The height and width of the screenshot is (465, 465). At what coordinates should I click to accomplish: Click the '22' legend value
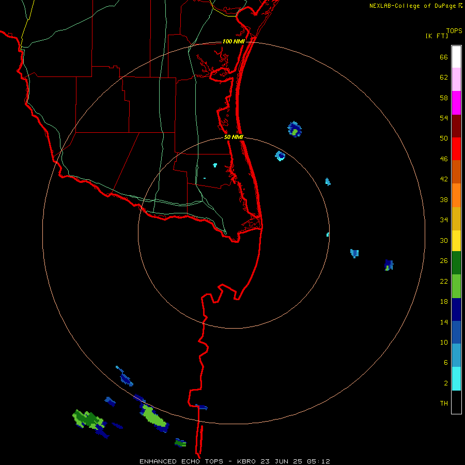tap(444, 282)
